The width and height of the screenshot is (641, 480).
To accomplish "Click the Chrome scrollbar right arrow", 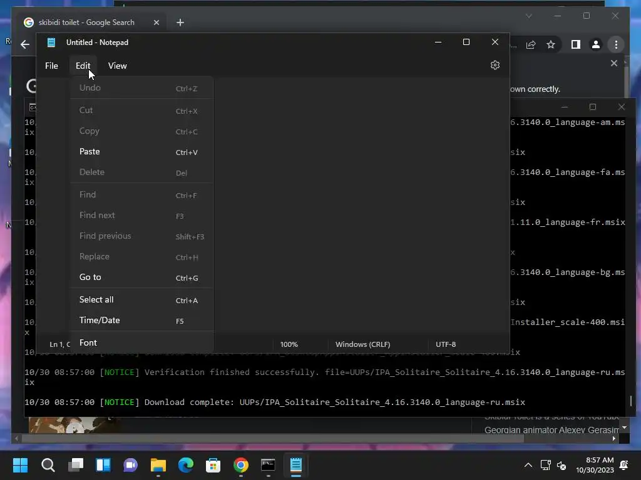I will pyautogui.click(x=614, y=439).
